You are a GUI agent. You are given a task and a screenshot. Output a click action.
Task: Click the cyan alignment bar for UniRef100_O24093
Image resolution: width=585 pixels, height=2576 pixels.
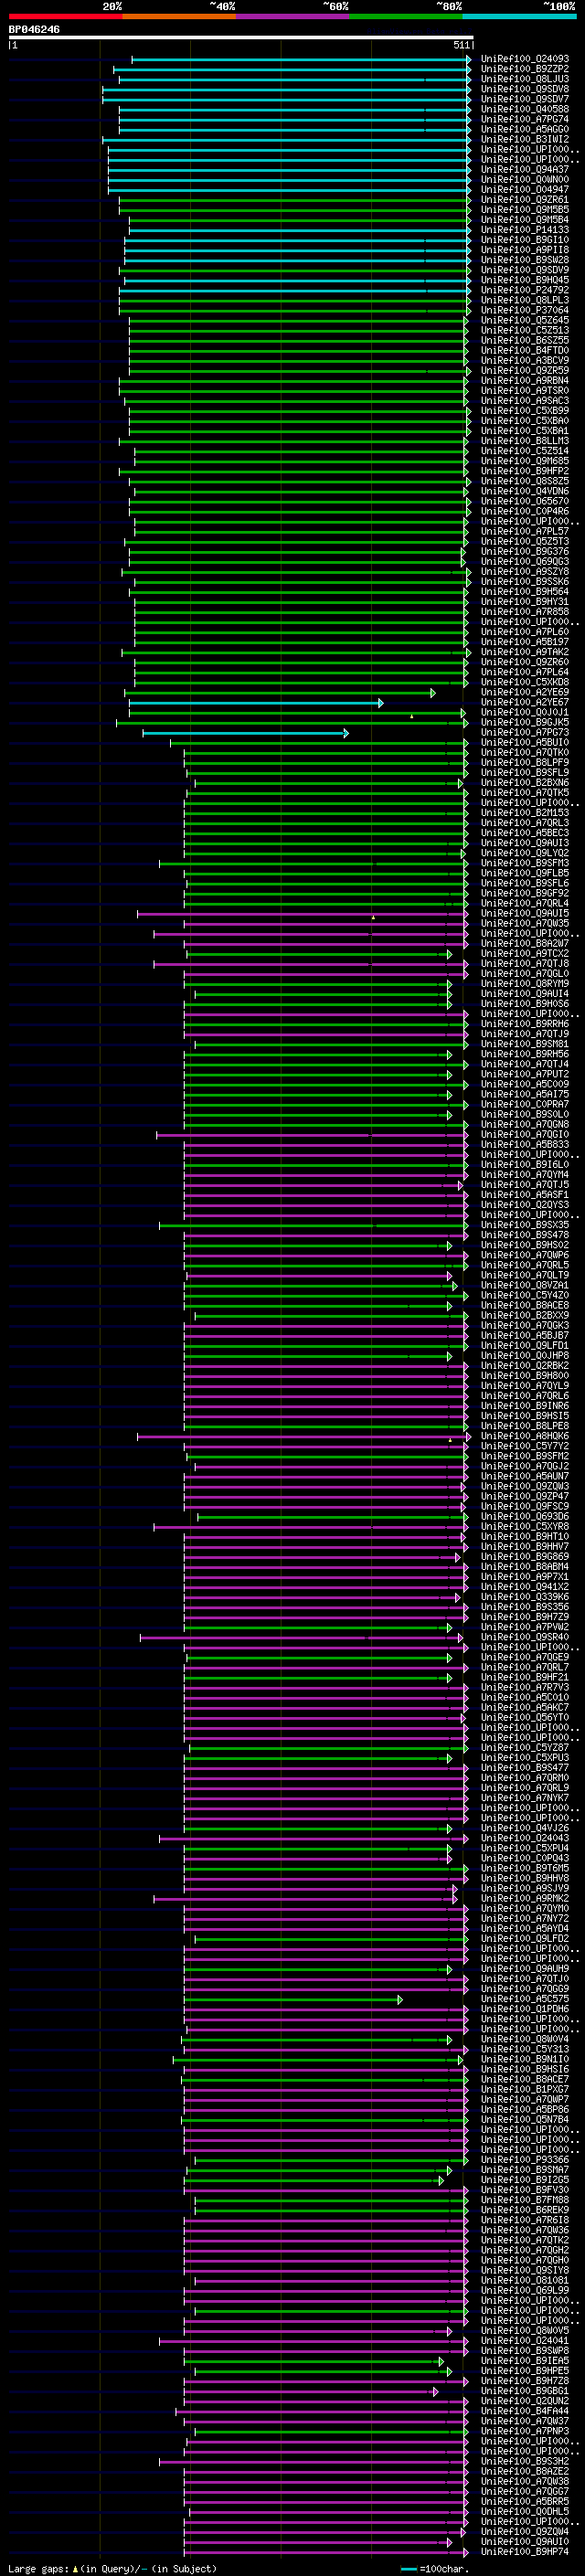tap(301, 59)
